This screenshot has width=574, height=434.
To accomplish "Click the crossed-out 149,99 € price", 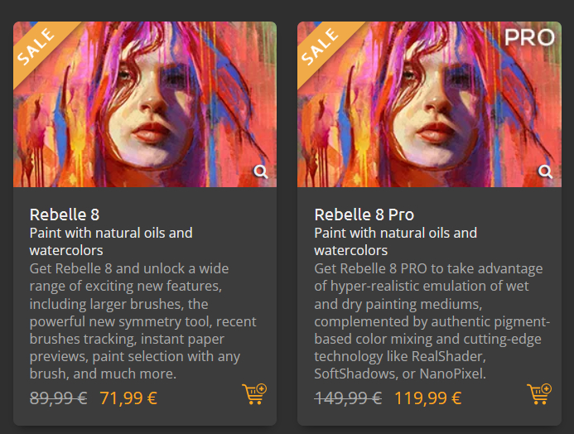I will pyautogui.click(x=348, y=398).
